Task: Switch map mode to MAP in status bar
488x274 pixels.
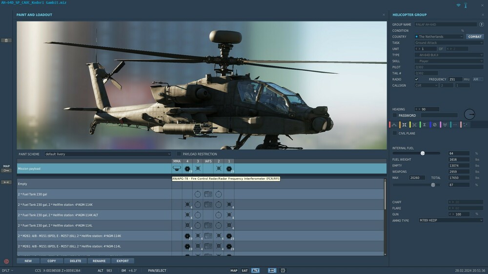Action: click(x=234, y=271)
